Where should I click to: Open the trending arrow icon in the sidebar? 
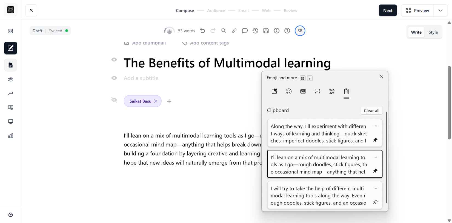tap(10, 93)
